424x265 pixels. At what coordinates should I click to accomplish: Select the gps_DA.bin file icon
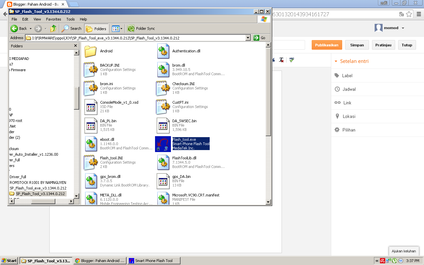pyautogui.click(x=163, y=181)
